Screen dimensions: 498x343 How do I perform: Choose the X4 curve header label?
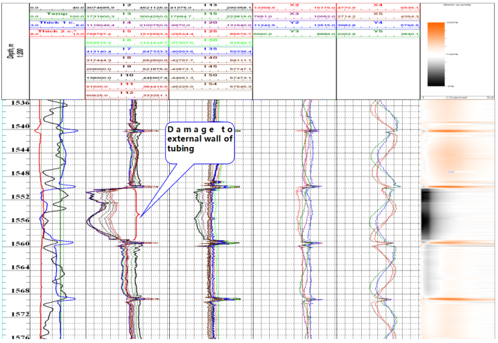click(378, 5)
